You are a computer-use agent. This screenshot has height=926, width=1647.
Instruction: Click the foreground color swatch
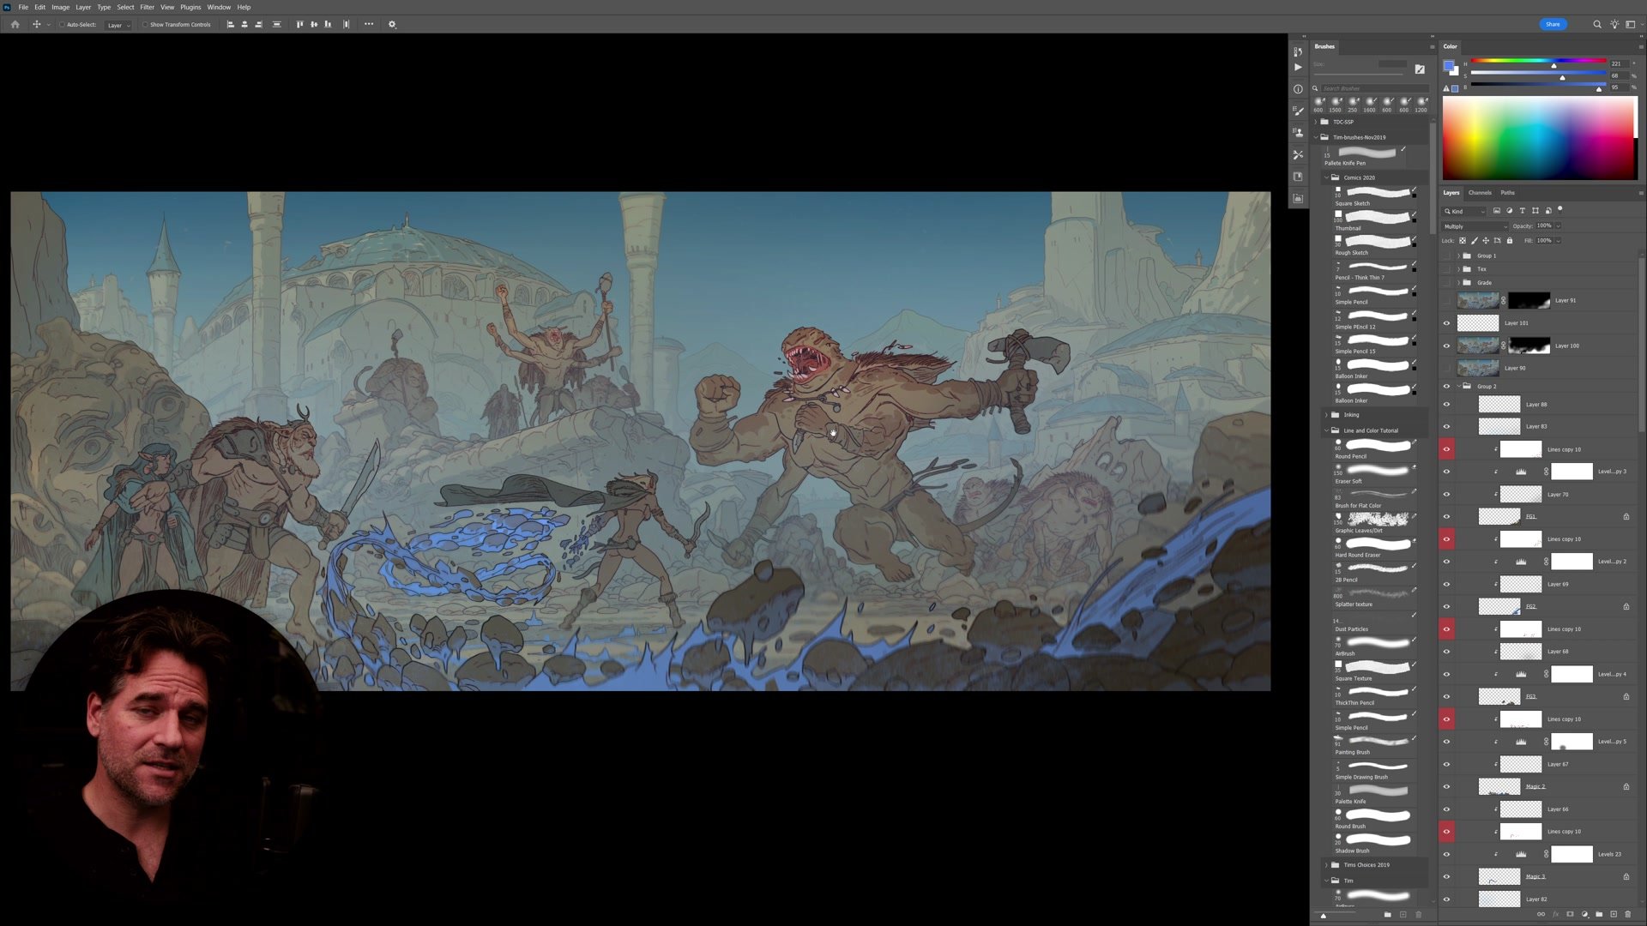click(x=1448, y=66)
